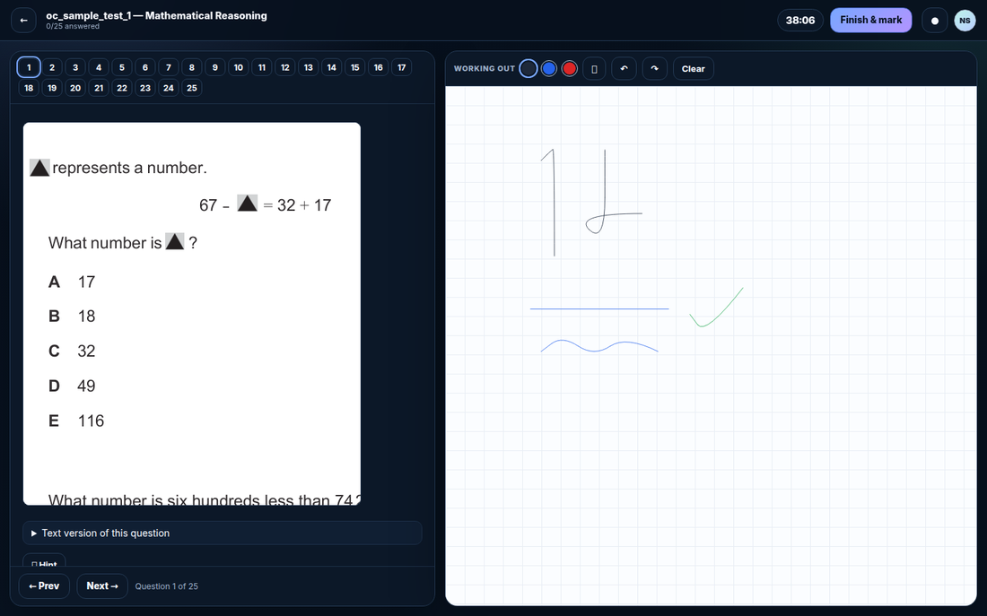Jump to question 25
This screenshot has width=987, height=616.
(192, 88)
